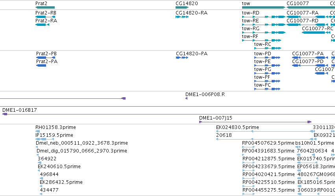Screen dimensions: 335x196
Task: Select feature 496844
Action: point(49,174)
